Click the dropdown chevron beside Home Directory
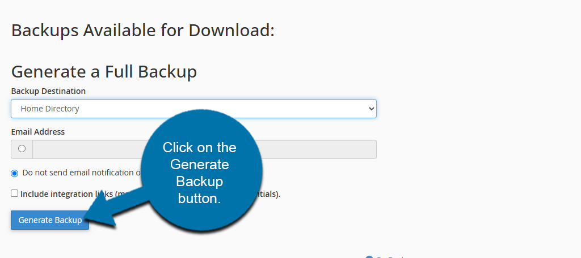 (x=371, y=109)
